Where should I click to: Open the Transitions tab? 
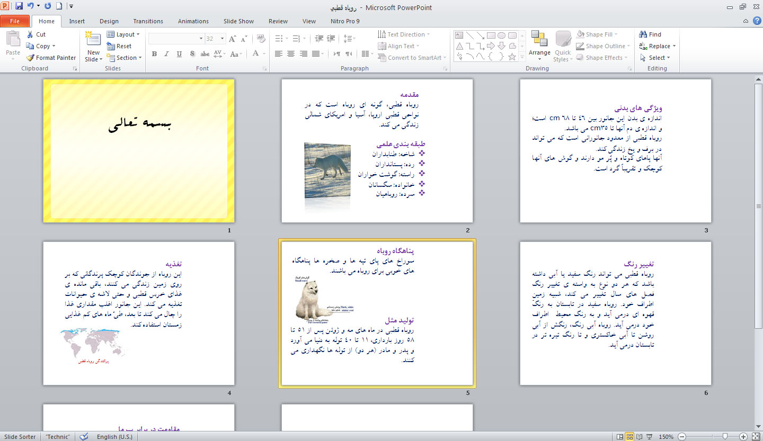(x=148, y=21)
